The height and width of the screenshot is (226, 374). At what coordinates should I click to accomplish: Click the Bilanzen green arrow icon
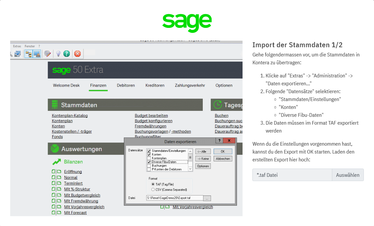click(57, 162)
